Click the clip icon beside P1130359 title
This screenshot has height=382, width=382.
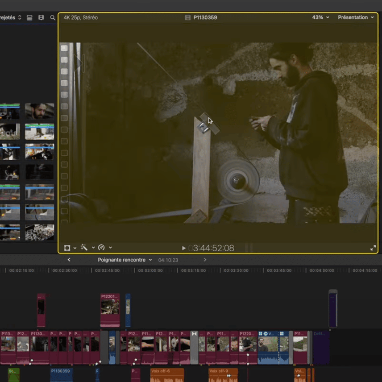click(187, 17)
